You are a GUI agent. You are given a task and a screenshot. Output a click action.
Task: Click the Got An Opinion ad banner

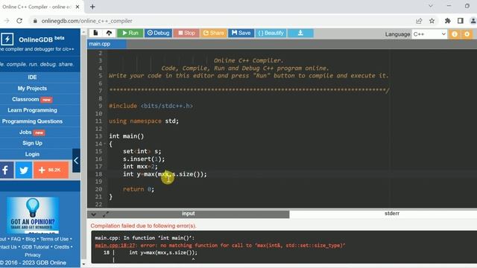tap(33, 215)
